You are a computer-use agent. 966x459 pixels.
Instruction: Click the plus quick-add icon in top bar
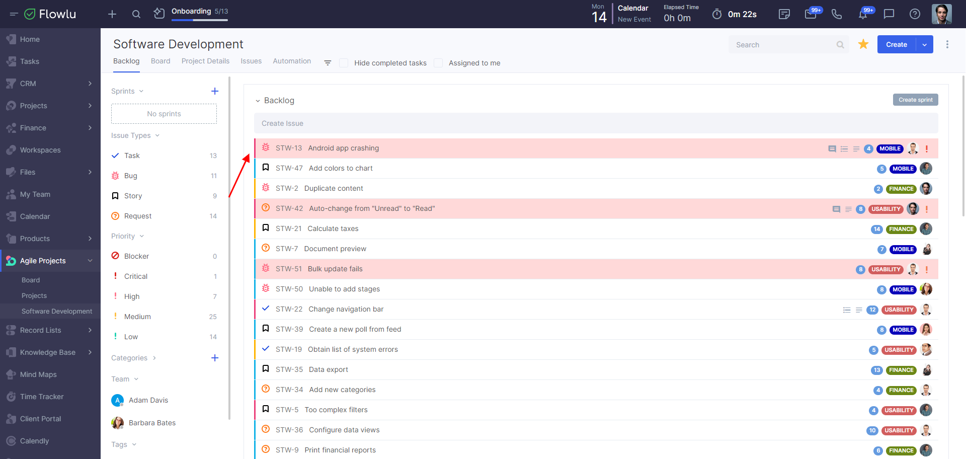point(112,14)
